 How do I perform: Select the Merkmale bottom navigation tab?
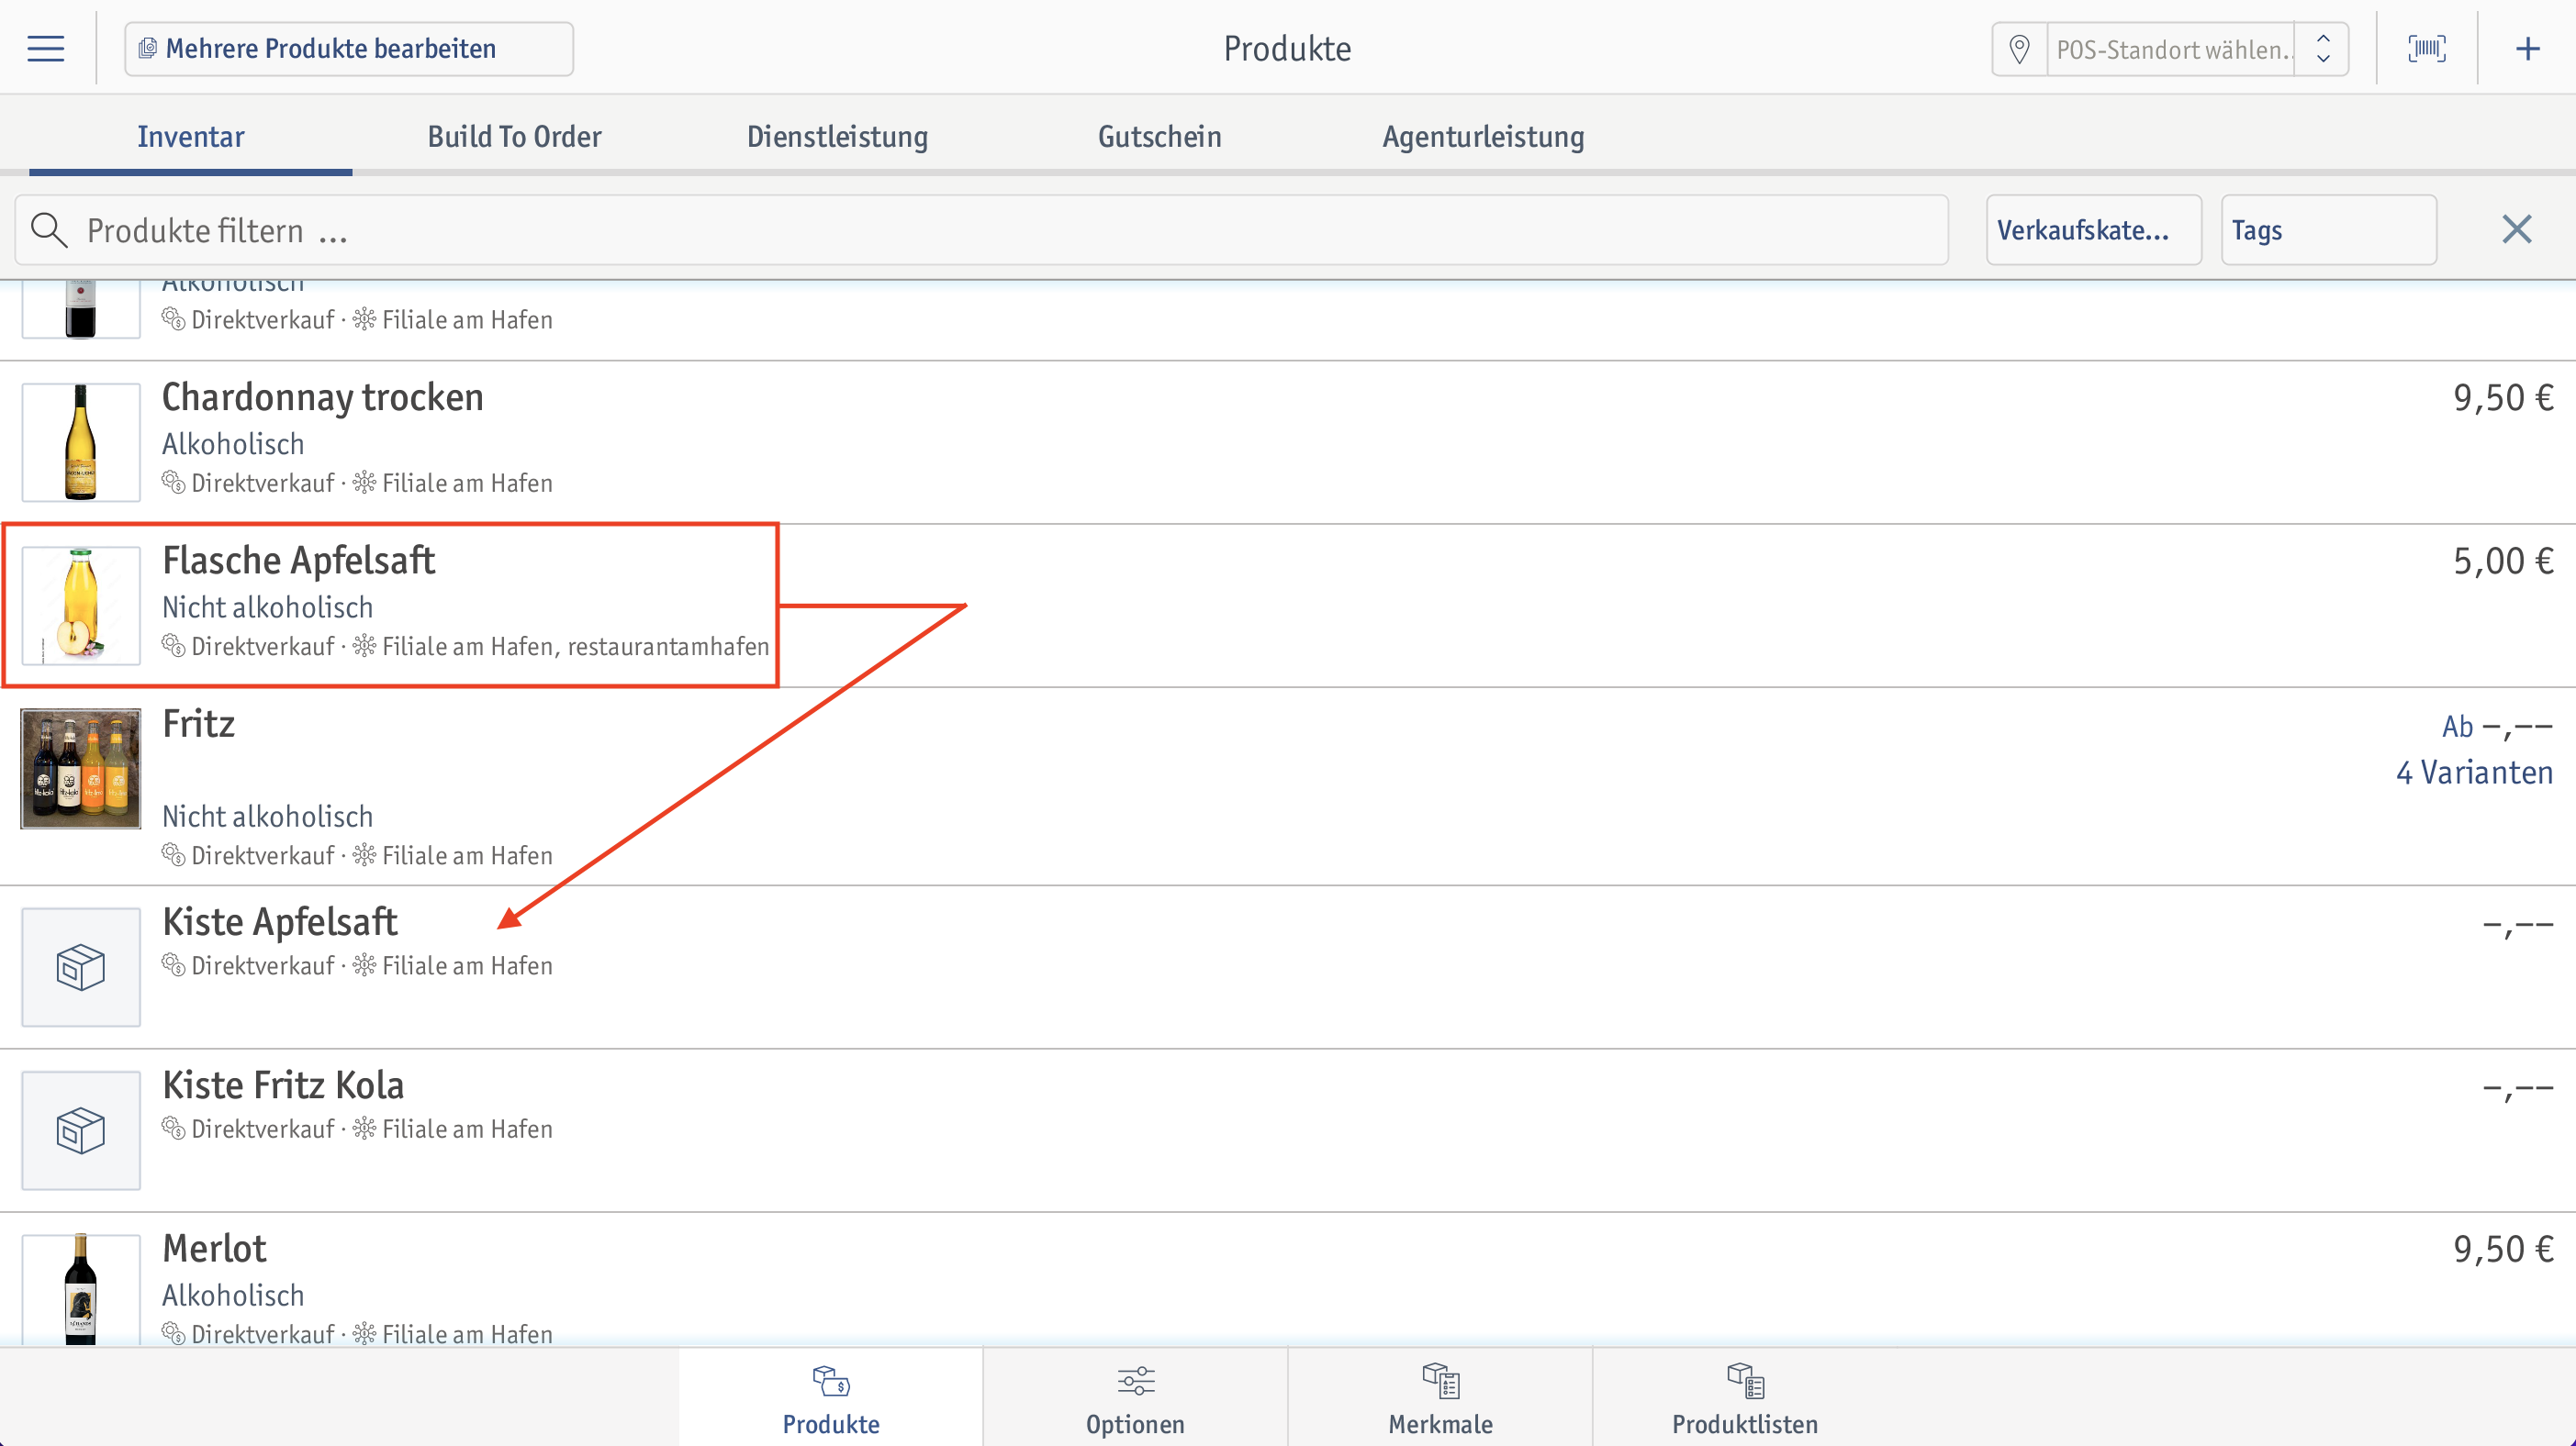[x=1440, y=1397]
